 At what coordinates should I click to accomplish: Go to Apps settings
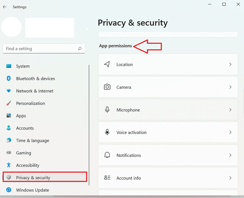[45, 116]
